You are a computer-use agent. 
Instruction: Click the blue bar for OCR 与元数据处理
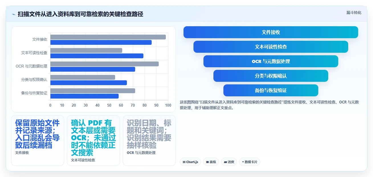click(93, 69)
